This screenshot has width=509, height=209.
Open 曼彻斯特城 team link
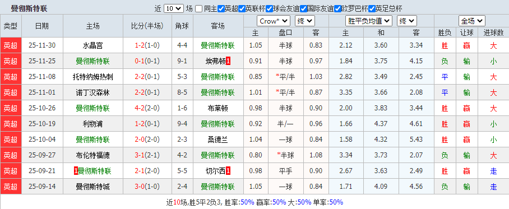click(93, 187)
